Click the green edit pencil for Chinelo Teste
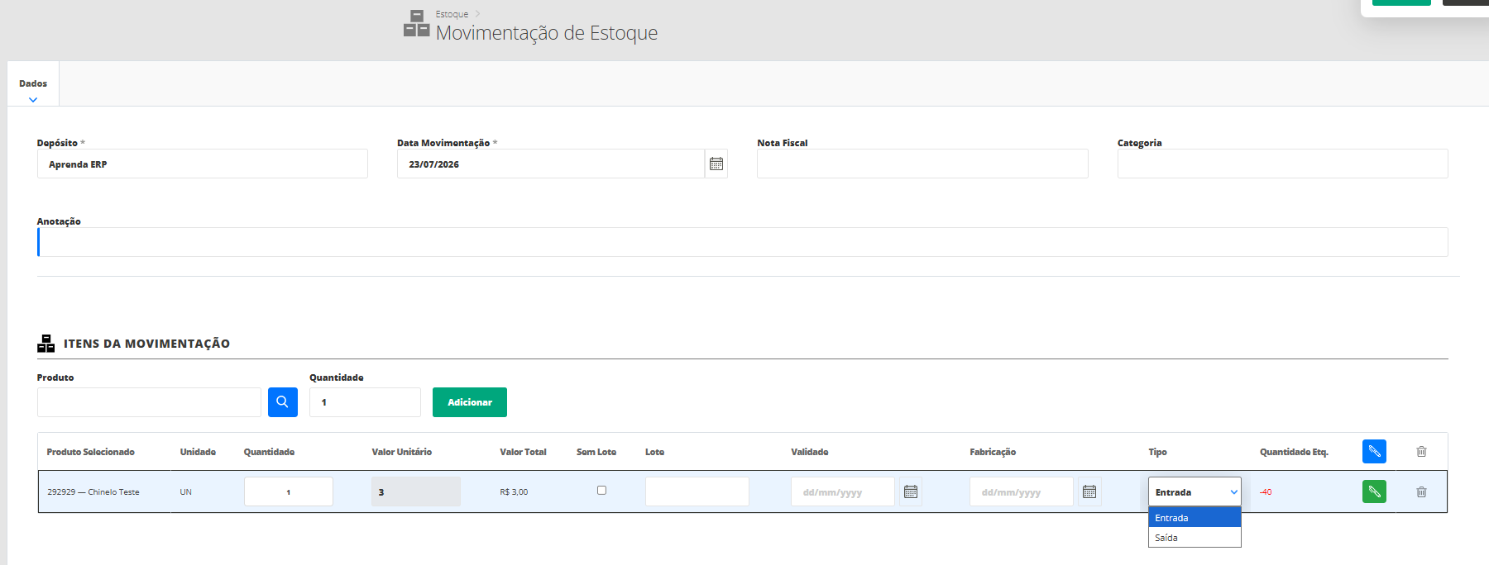The width and height of the screenshot is (1489, 565). (x=1374, y=491)
